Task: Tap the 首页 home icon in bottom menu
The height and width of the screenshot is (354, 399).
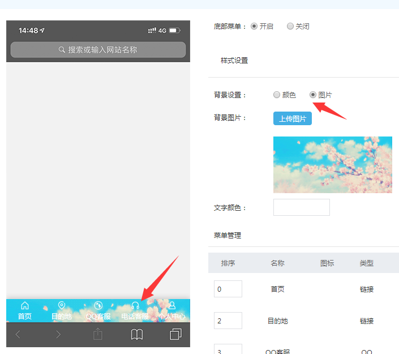Action: point(24,306)
